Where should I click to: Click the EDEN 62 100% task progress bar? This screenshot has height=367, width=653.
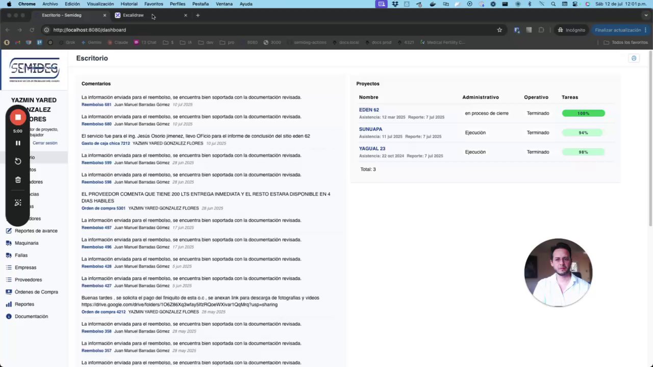(x=584, y=113)
